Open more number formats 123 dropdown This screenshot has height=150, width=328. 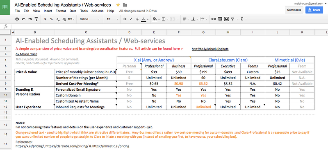[x=71, y=19]
